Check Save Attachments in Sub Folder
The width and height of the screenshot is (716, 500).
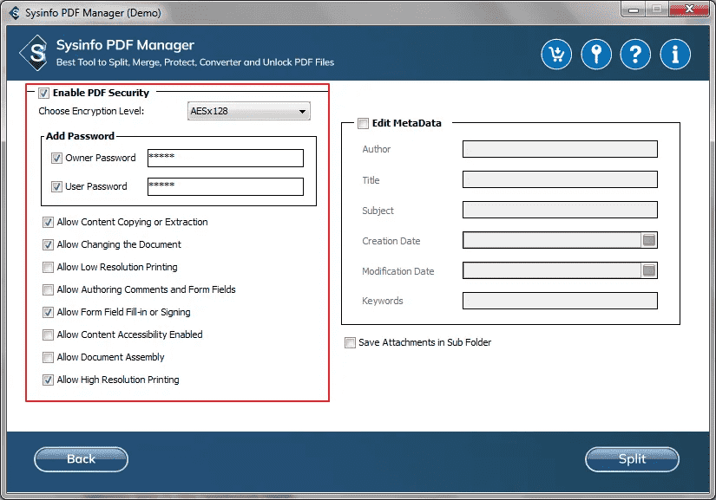351,343
